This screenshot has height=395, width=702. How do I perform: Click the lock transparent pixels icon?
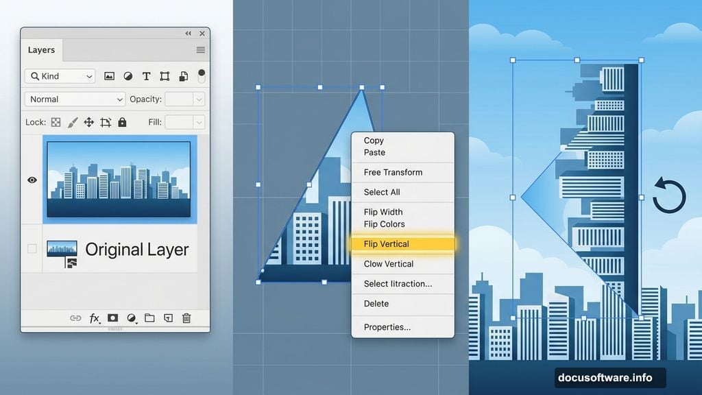[56, 122]
